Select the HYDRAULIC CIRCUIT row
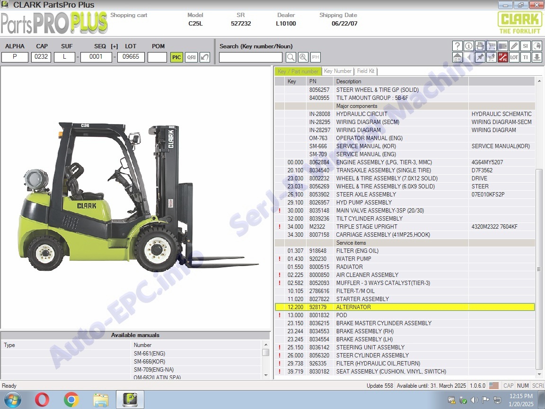This screenshot has height=409, width=545. coord(404,114)
